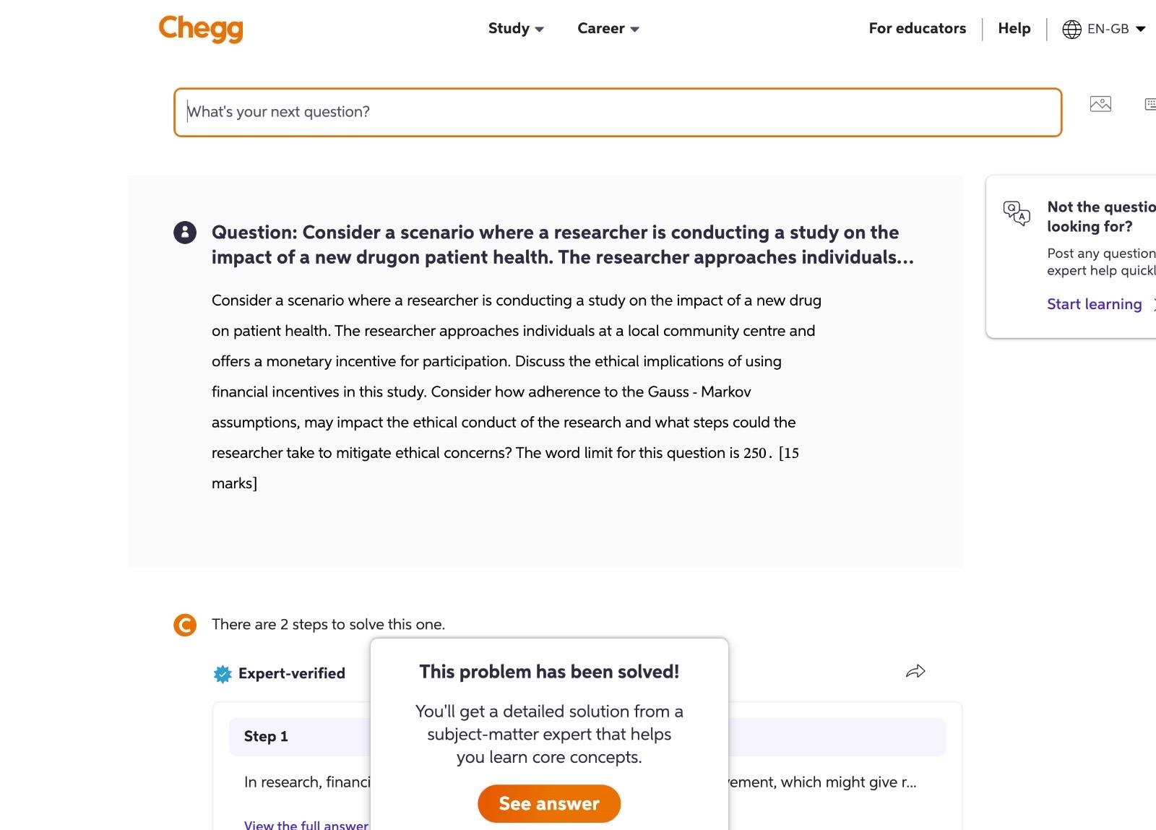Open the image upload icon beside the search bar

[1100, 103]
